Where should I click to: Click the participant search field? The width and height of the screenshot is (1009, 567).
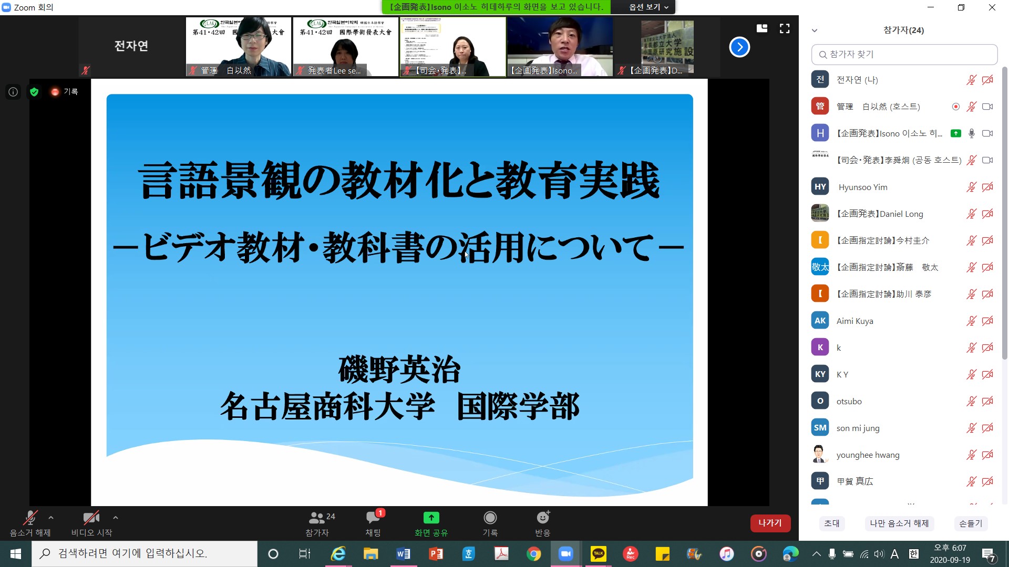point(904,54)
